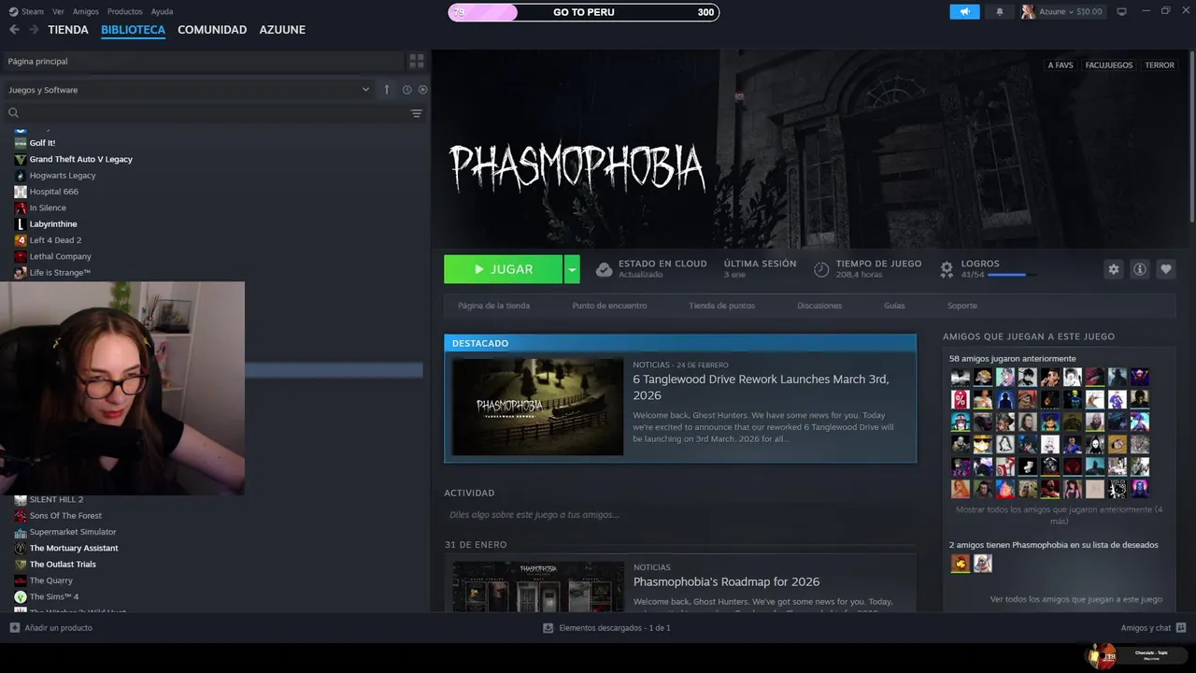Select the Hospital 666 game icon
This screenshot has width=1196, height=673.
(x=21, y=192)
